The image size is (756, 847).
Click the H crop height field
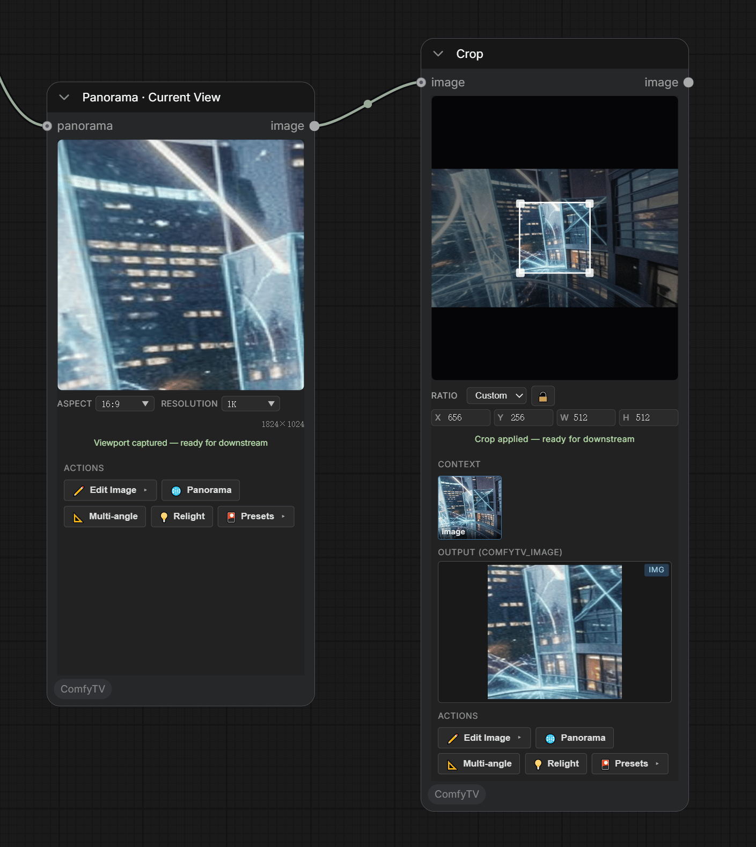649,418
